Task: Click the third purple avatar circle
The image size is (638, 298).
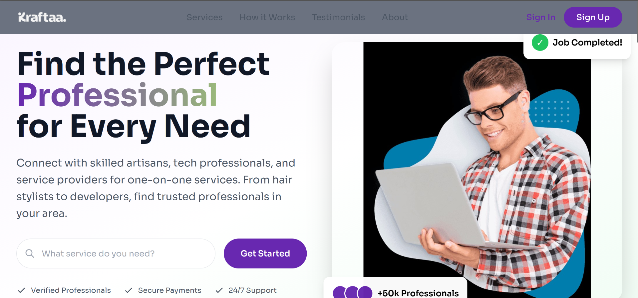Action: pyautogui.click(x=365, y=292)
